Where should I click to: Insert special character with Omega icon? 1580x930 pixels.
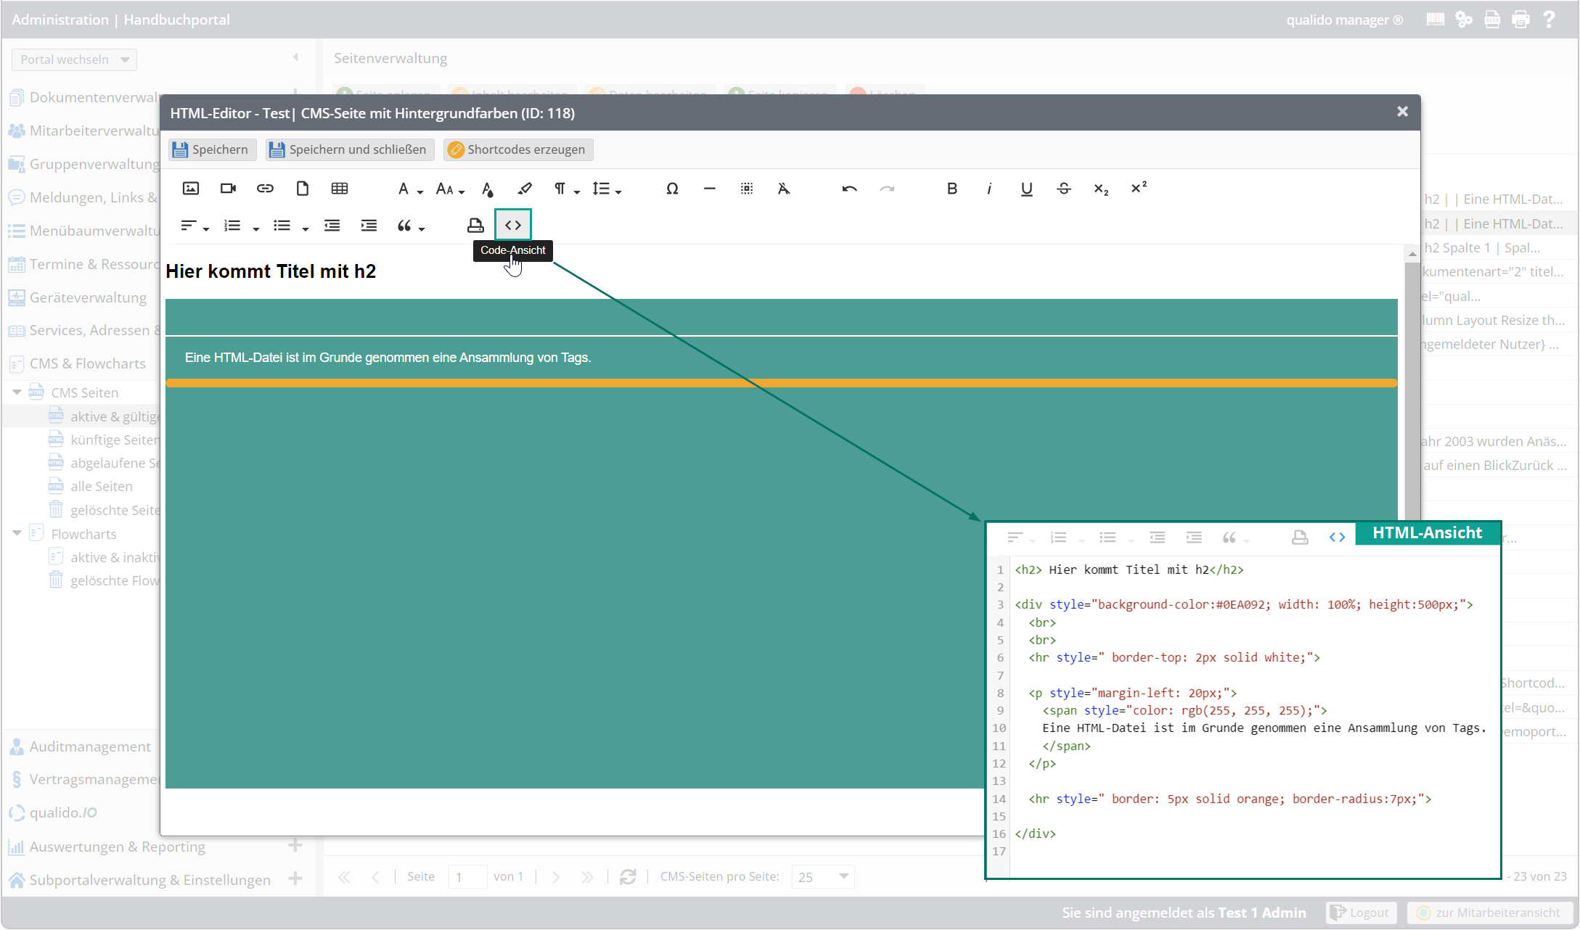tap(673, 189)
